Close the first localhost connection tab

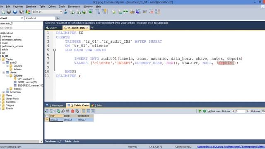point(22,18)
